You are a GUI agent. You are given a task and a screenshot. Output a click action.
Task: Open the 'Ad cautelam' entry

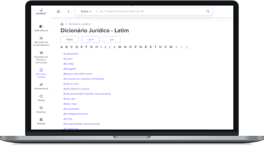point(71,109)
